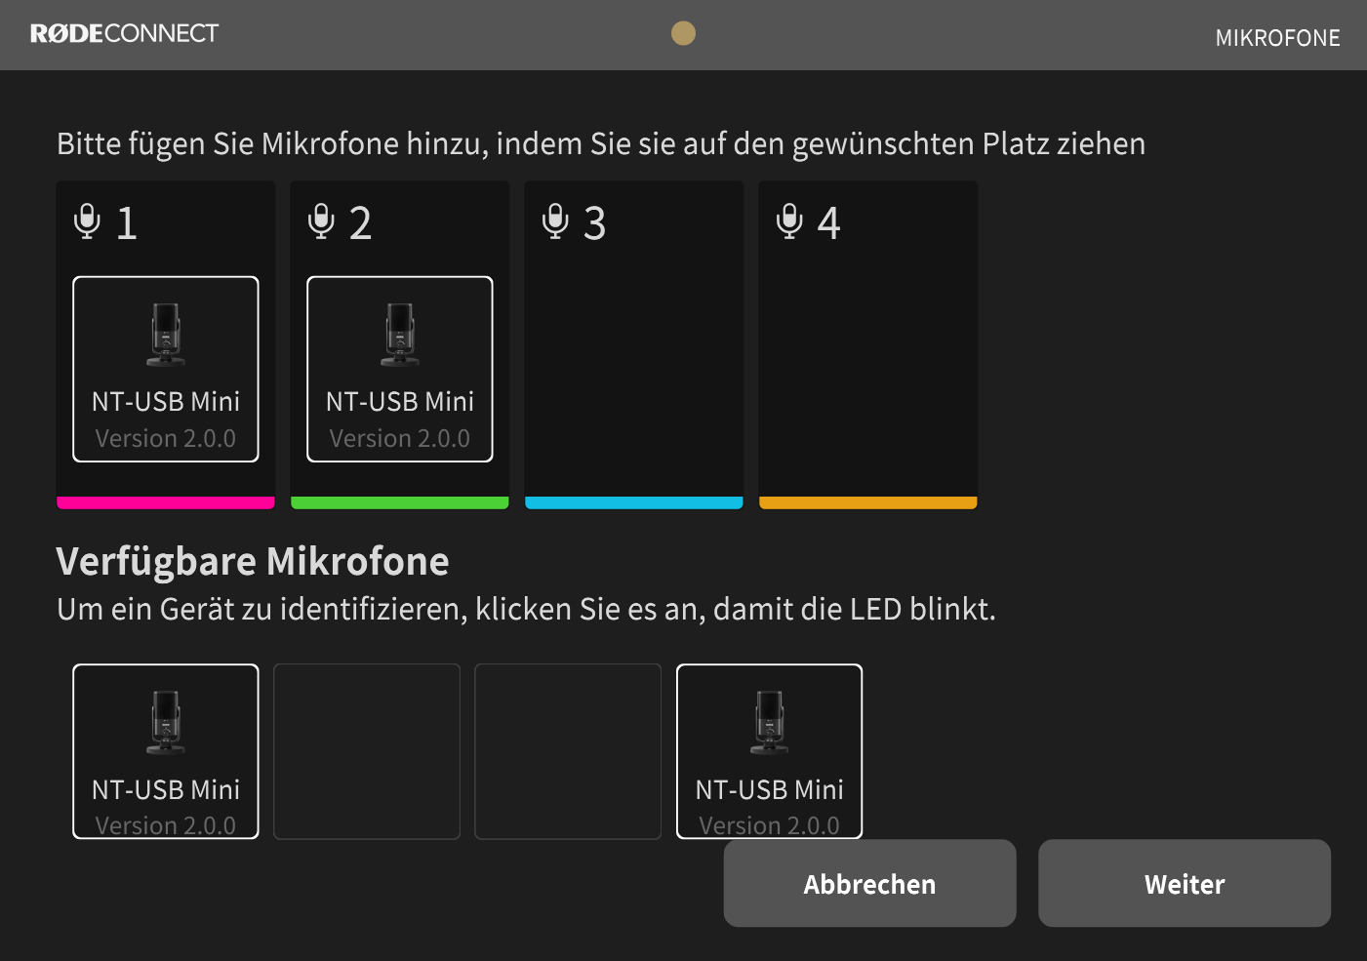Click the microphone icon for channel 1
Screen dimensions: 1367x961
[88, 221]
